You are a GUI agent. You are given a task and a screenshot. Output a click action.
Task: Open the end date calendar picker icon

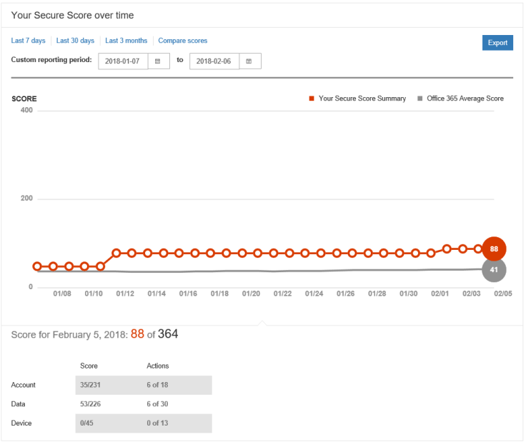click(249, 61)
